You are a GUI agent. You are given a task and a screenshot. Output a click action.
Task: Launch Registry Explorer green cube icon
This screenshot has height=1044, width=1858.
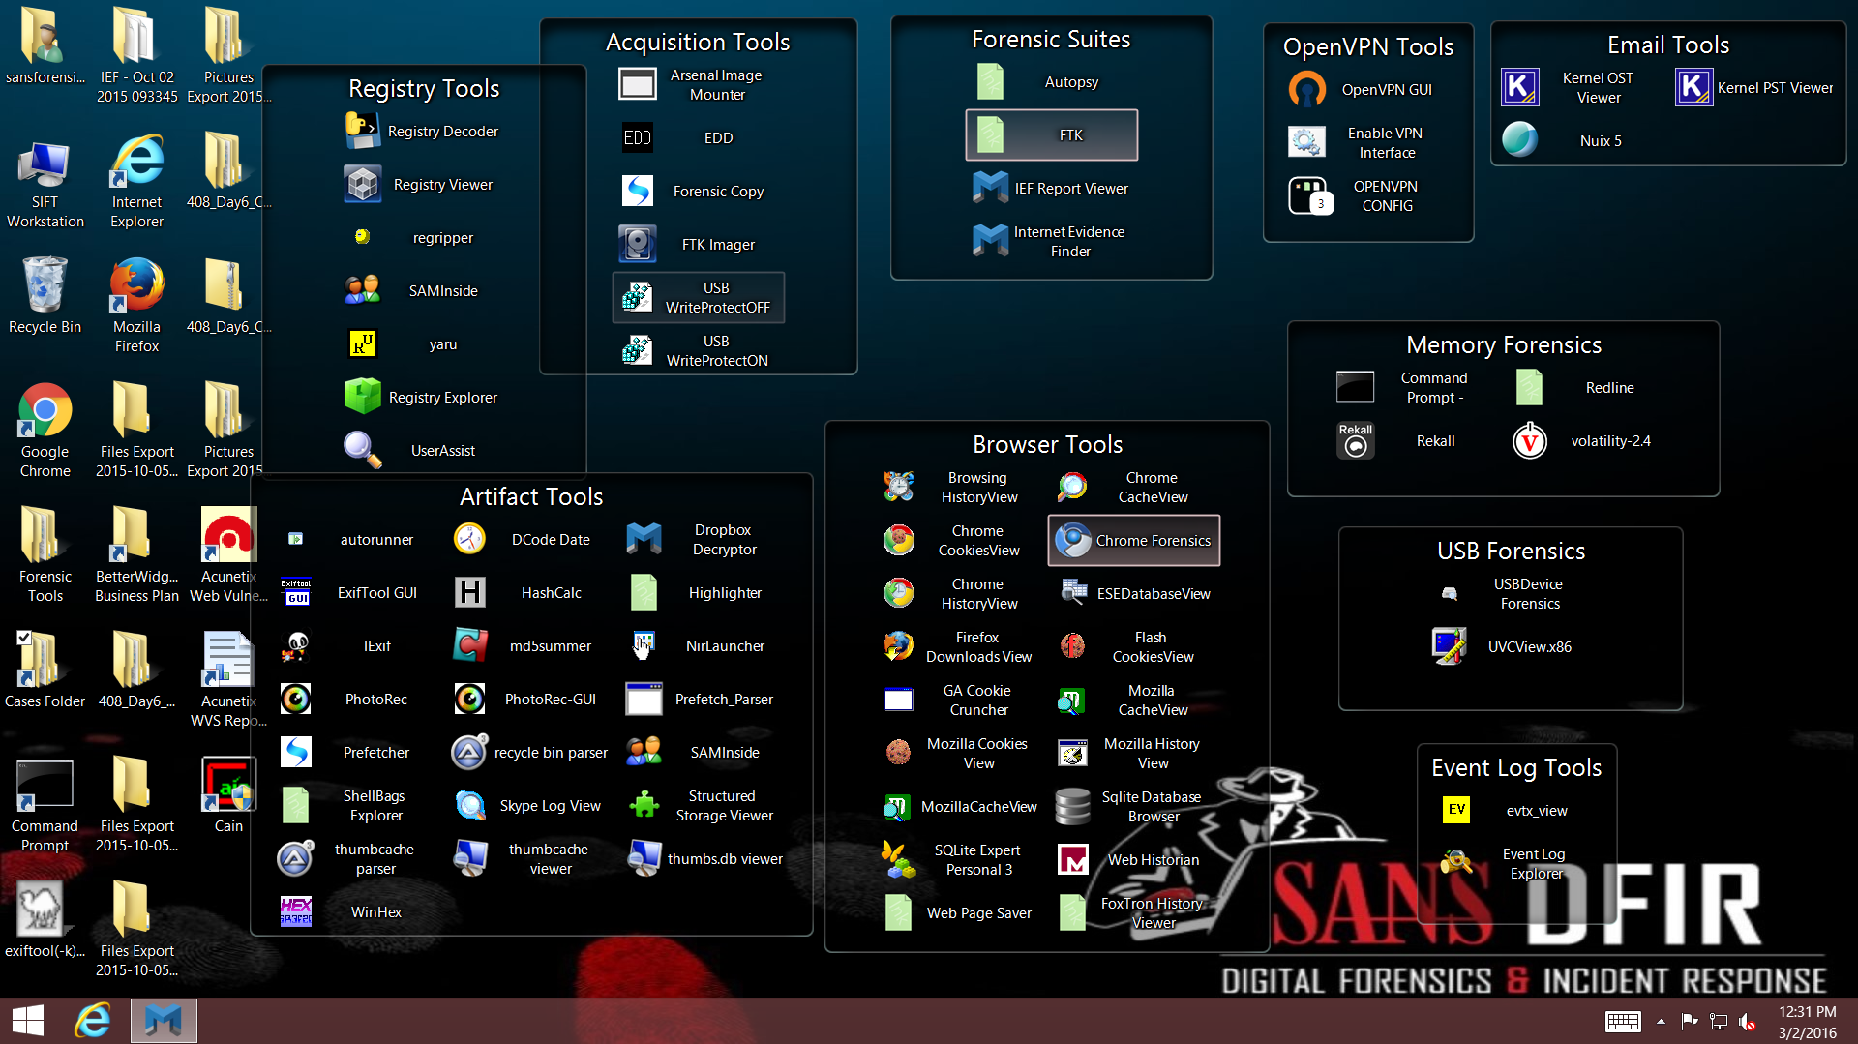(363, 397)
